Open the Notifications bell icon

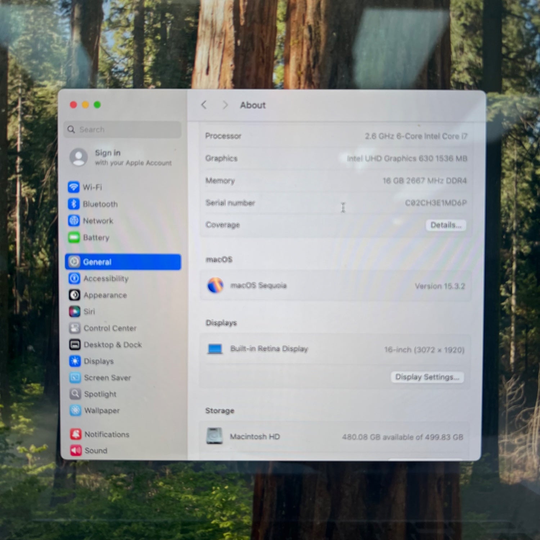coord(76,434)
